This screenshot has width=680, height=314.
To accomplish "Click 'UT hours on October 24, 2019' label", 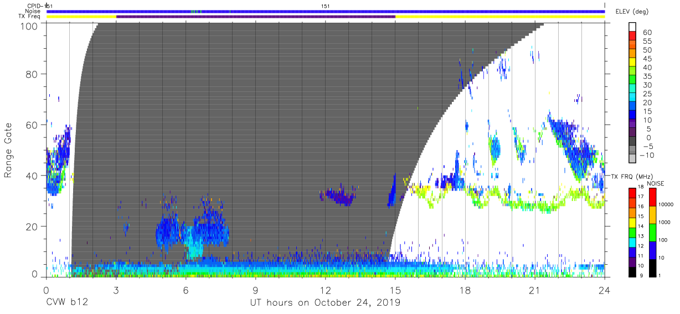I will coord(326,302).
